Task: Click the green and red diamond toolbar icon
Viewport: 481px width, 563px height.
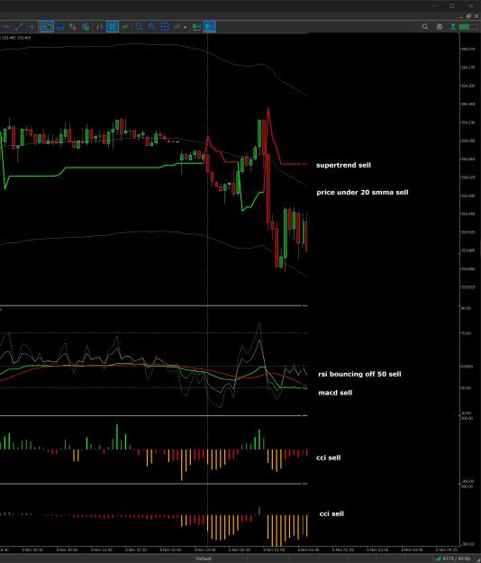Action: coord(73,26)
